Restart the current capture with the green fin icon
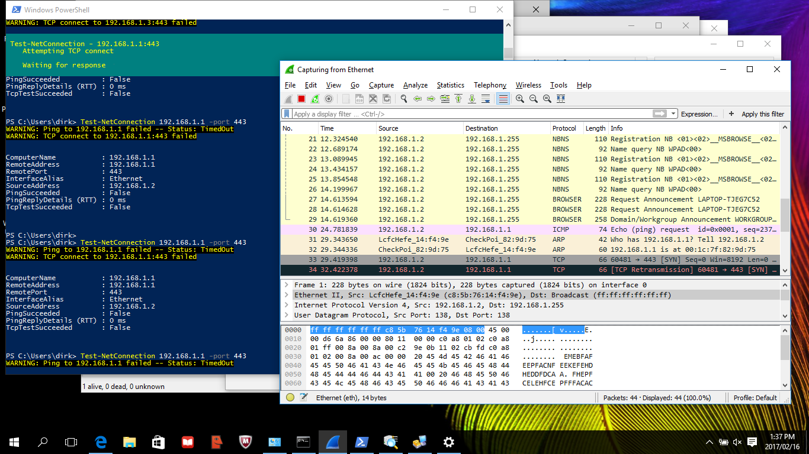This screenshot has width=809, height=454. click(x=315, y=99)
